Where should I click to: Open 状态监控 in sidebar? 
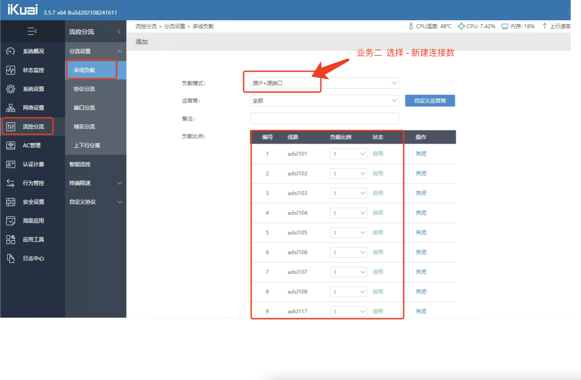33,70
